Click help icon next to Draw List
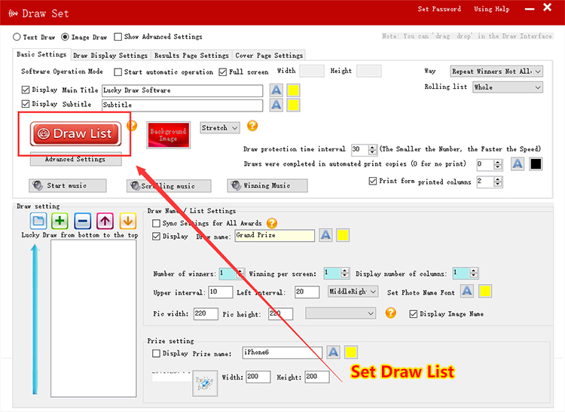565x412 pixels. point(132,127)
